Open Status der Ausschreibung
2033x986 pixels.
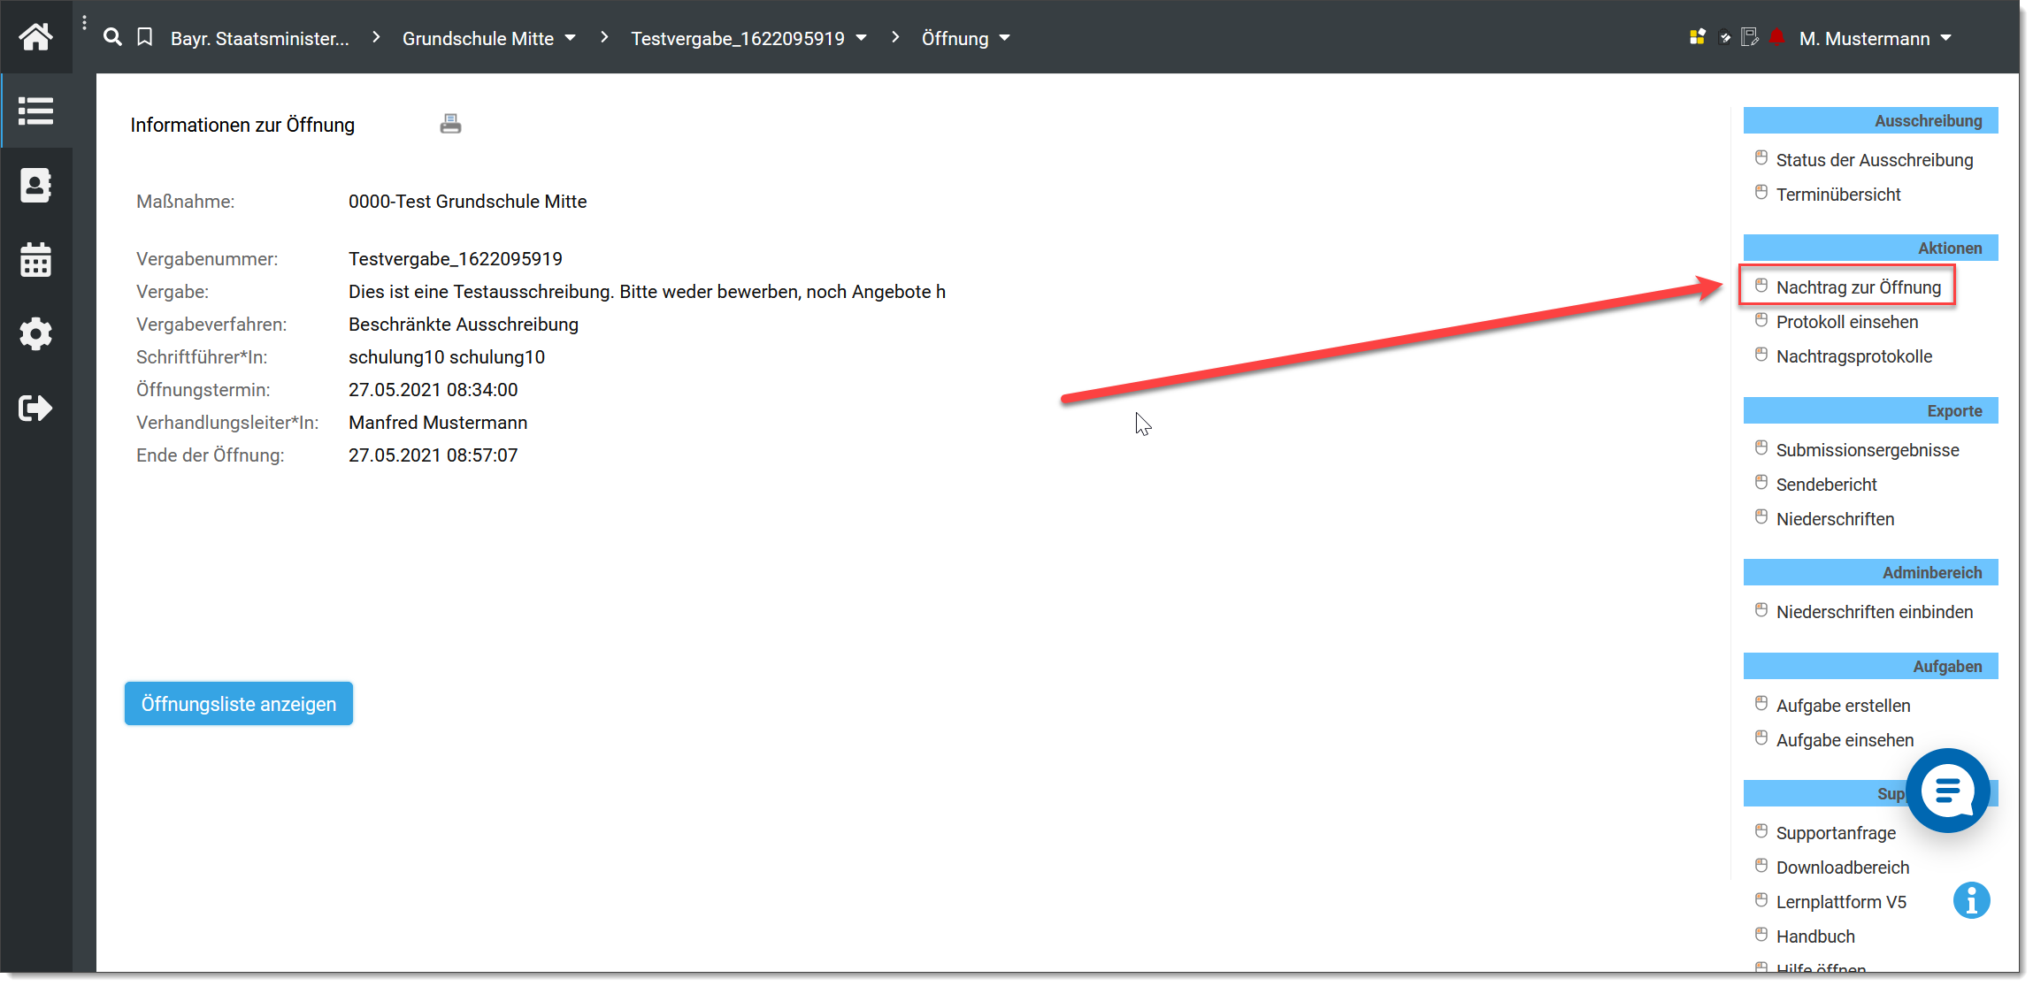click(1874, 160)
